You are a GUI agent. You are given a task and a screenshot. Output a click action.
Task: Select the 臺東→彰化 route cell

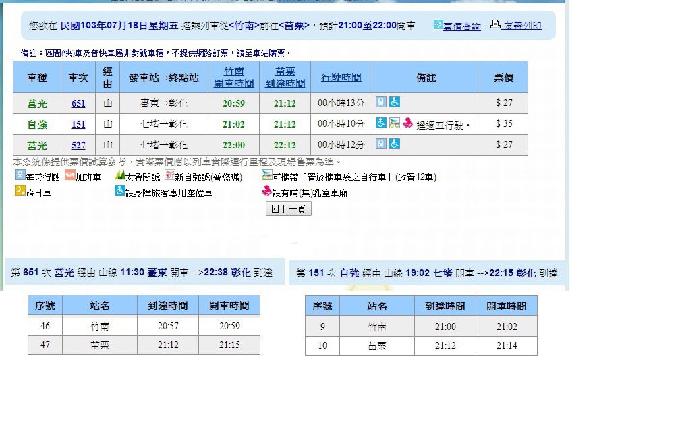click(x=164, y=103)
